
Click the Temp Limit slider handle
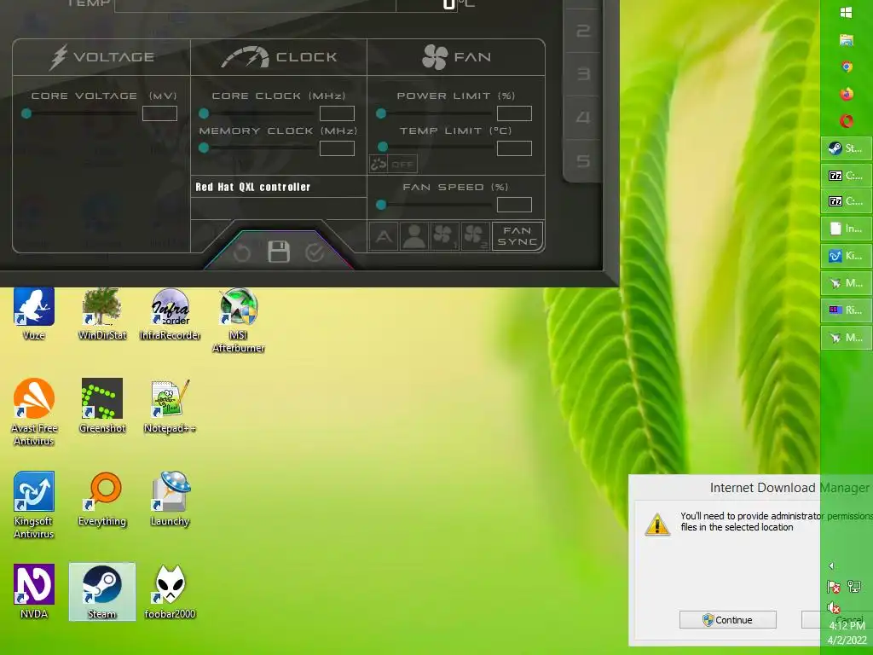(x=383, y=147)
